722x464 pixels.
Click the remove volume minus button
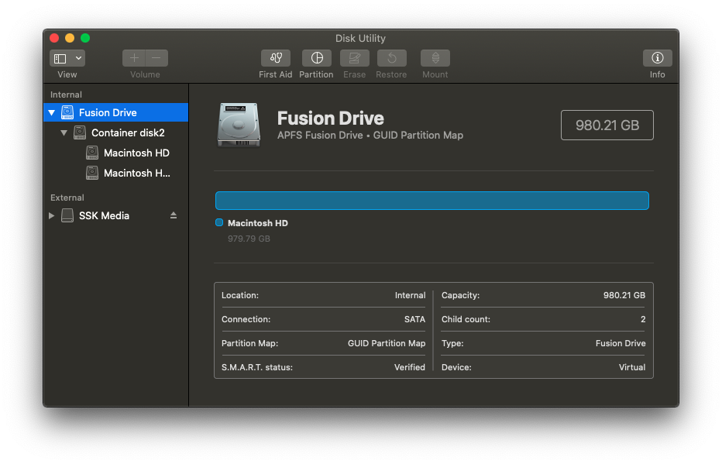[156, 58]
